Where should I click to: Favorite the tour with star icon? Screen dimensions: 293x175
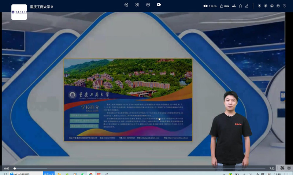241,6
